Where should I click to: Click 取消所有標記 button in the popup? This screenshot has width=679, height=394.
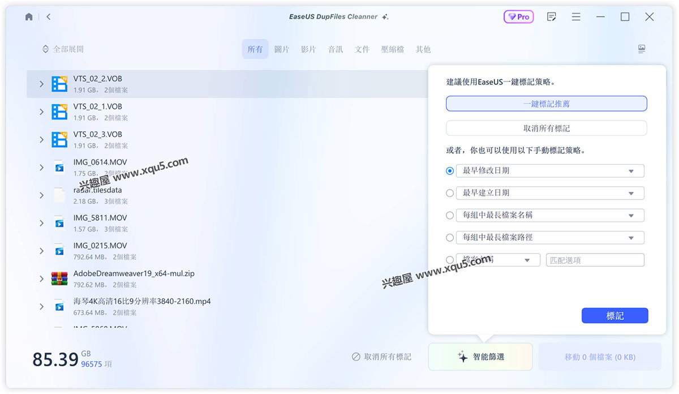[x=547, y=128]
